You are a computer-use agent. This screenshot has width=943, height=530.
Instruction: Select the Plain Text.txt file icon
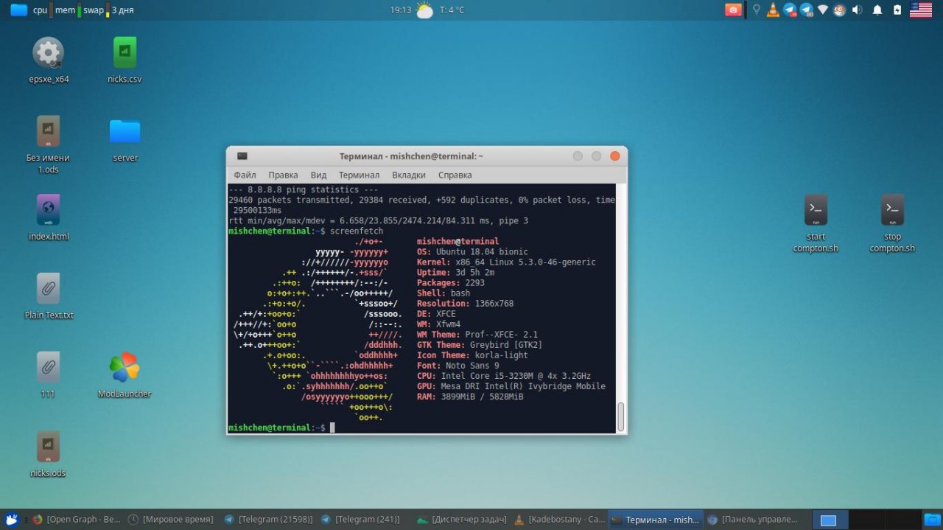[48, 289]
